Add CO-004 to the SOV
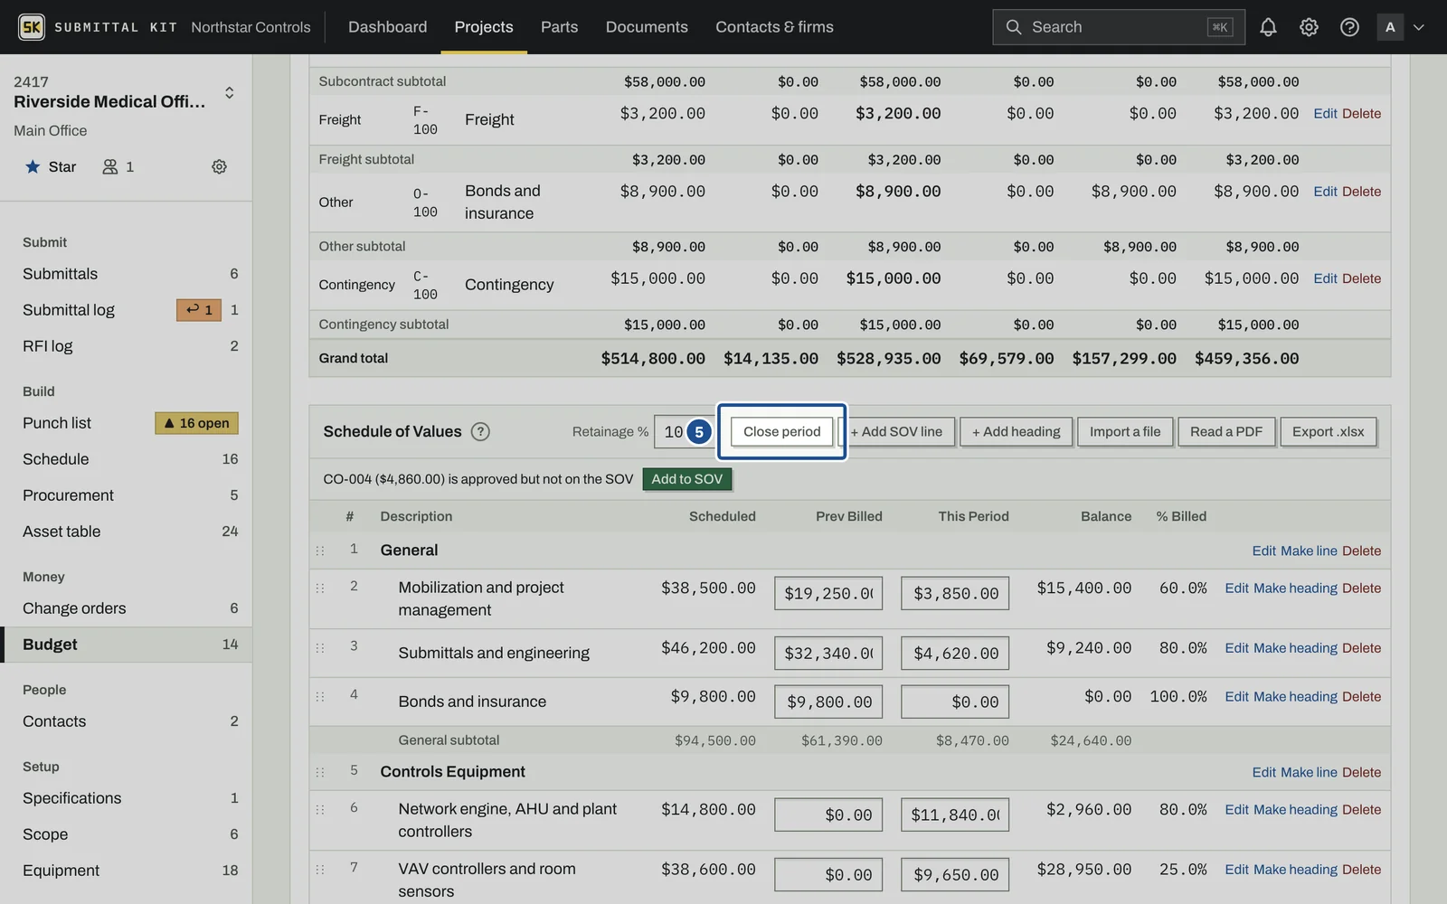Viewport: 1447px width, 904px height. pyautogui.click(x=687, y=479)
